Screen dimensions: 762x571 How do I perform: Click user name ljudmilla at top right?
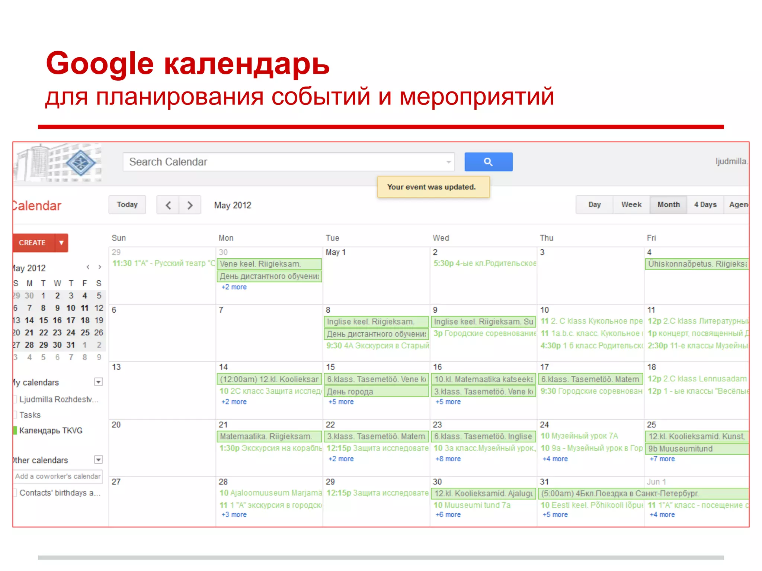[x=732, y=161]
